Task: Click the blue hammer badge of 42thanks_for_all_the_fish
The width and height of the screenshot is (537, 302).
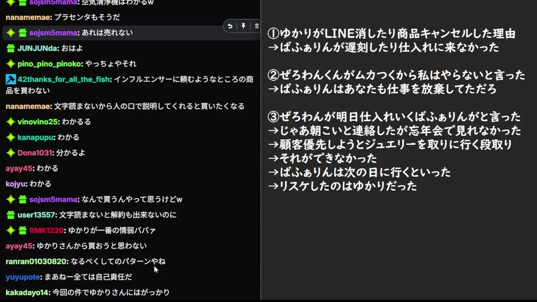Action: pyautogui.click(x=10, y=79)
